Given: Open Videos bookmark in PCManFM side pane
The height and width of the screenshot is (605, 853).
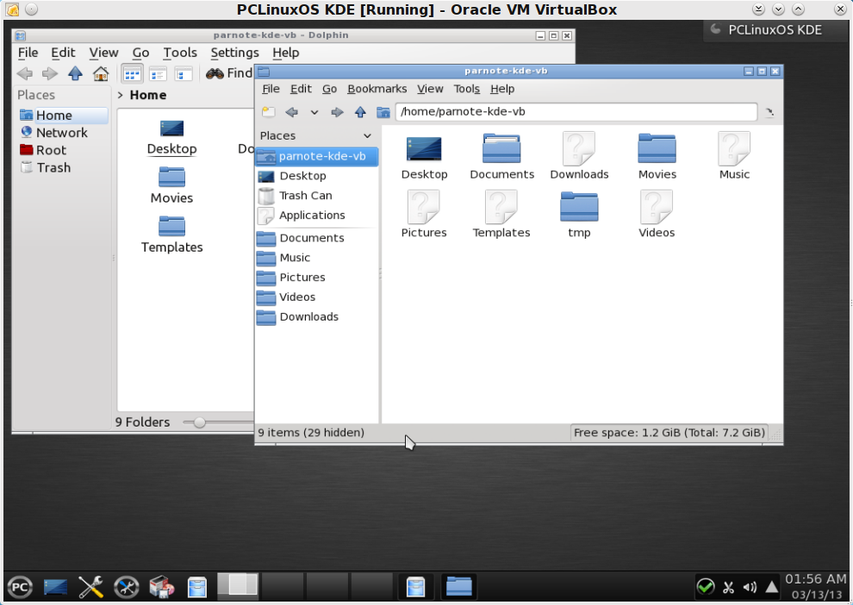Looking at the screenshot, I should coord(316,297).
